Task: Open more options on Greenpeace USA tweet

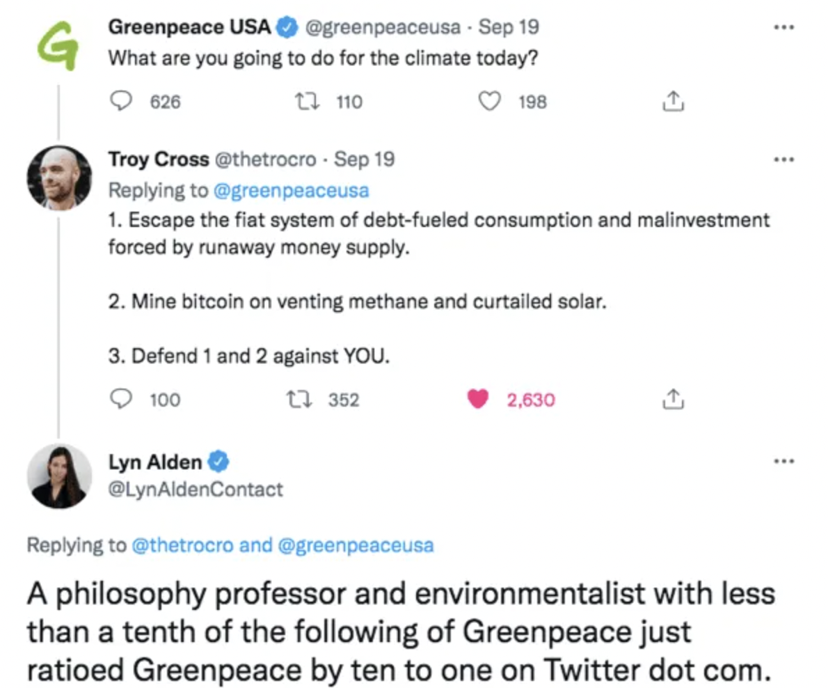Action: click(783, 28)
